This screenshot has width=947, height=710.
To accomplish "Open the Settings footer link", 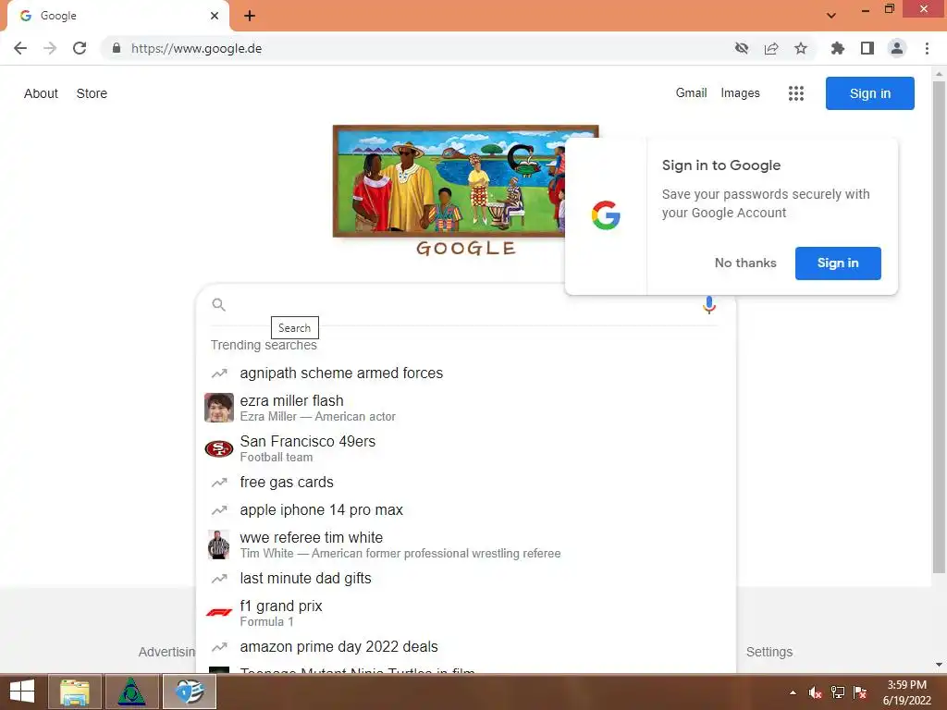I will click(769, 652).
